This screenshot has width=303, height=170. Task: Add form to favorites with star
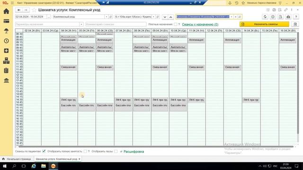pyautogui.click(x=34, y=10)
